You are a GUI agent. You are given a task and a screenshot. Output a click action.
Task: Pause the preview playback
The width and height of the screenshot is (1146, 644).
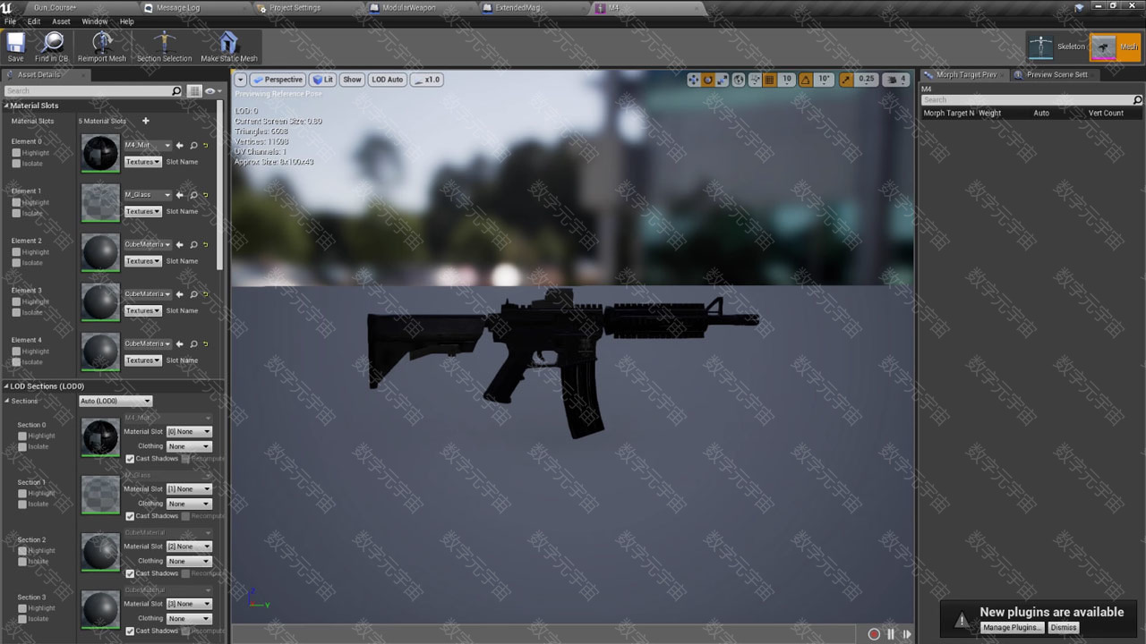click(891, 634)
